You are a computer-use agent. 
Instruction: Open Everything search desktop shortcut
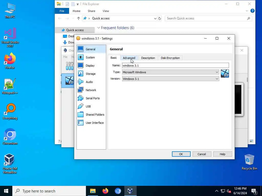(x=10, y=112)
